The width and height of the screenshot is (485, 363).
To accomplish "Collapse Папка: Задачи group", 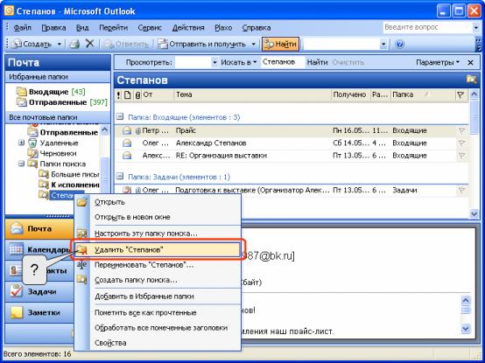I will 120,177.
